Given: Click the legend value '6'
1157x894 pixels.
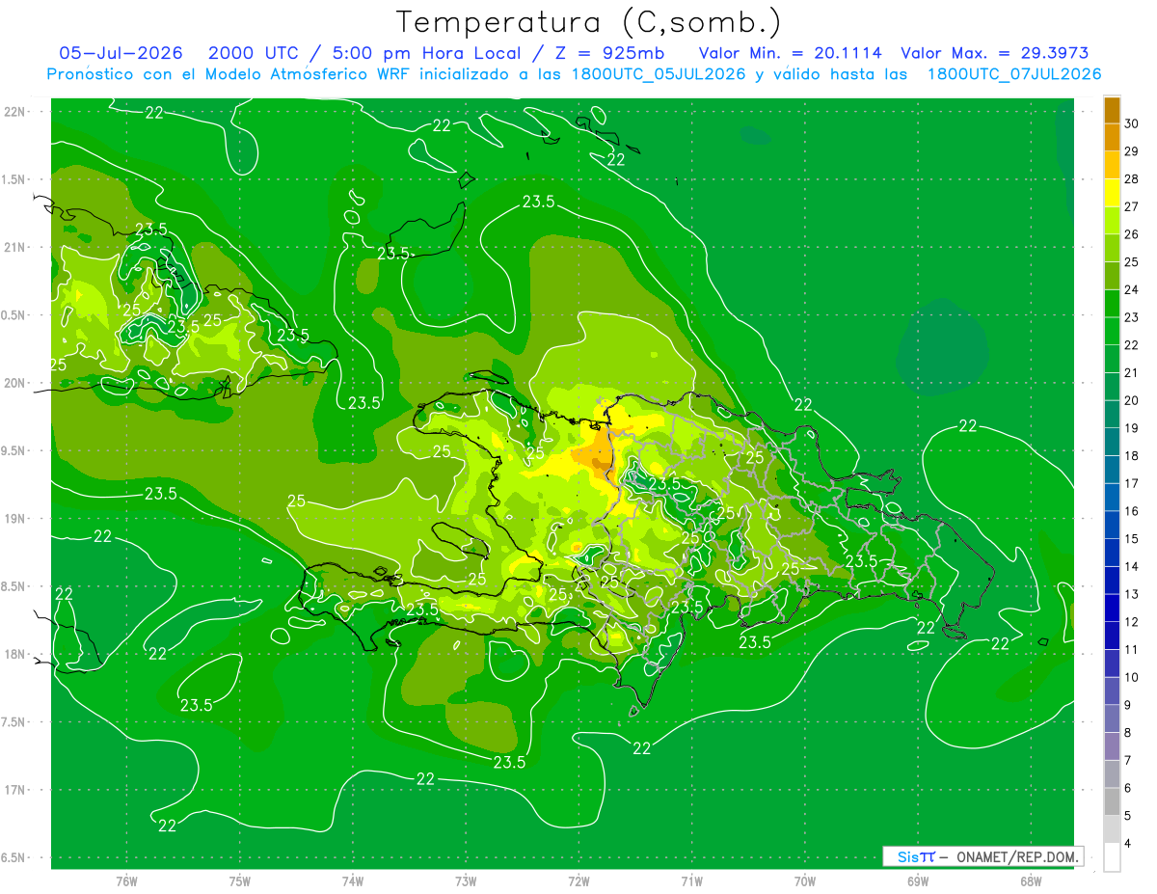Looking at the screenshot, I should tap(1128, 788).
